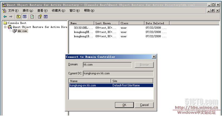Click OK in Connect to Domain Controller
The height and width of the screenshot is (116, 222).
[x=124, y=105]
